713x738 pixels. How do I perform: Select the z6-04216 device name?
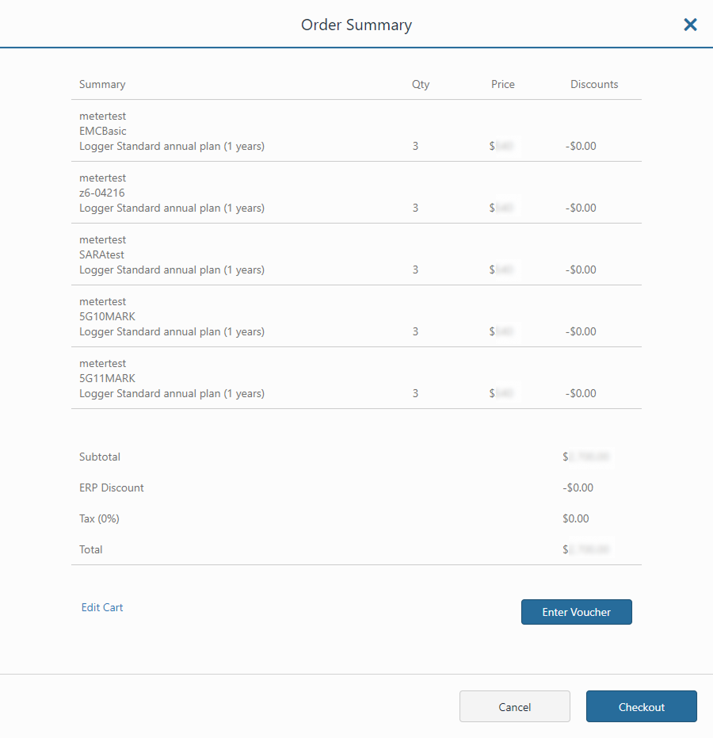[x=102, y=193]
